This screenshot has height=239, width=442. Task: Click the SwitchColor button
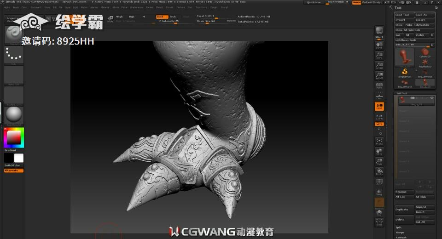tap(14, 165)
